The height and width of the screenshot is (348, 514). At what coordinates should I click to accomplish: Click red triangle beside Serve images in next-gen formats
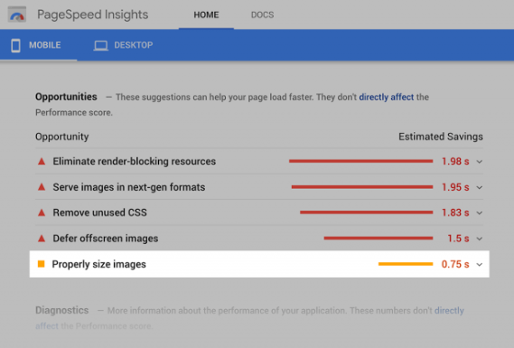coord(42,187)
